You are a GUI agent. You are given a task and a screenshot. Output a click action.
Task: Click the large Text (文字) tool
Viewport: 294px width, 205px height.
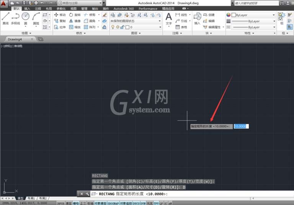pyautogui.click(x=169, y=19)
